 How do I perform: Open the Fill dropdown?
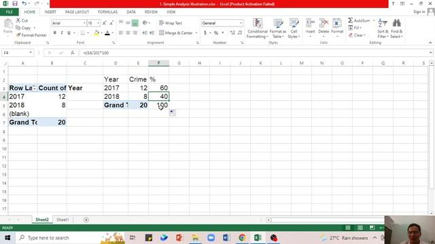coord(355,28)
